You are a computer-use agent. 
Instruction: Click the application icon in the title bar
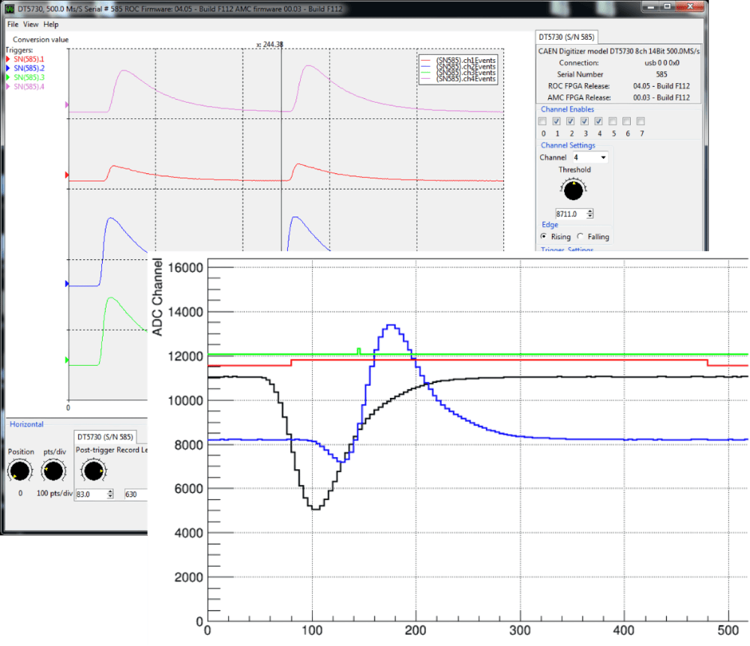[x=9, y=8]
